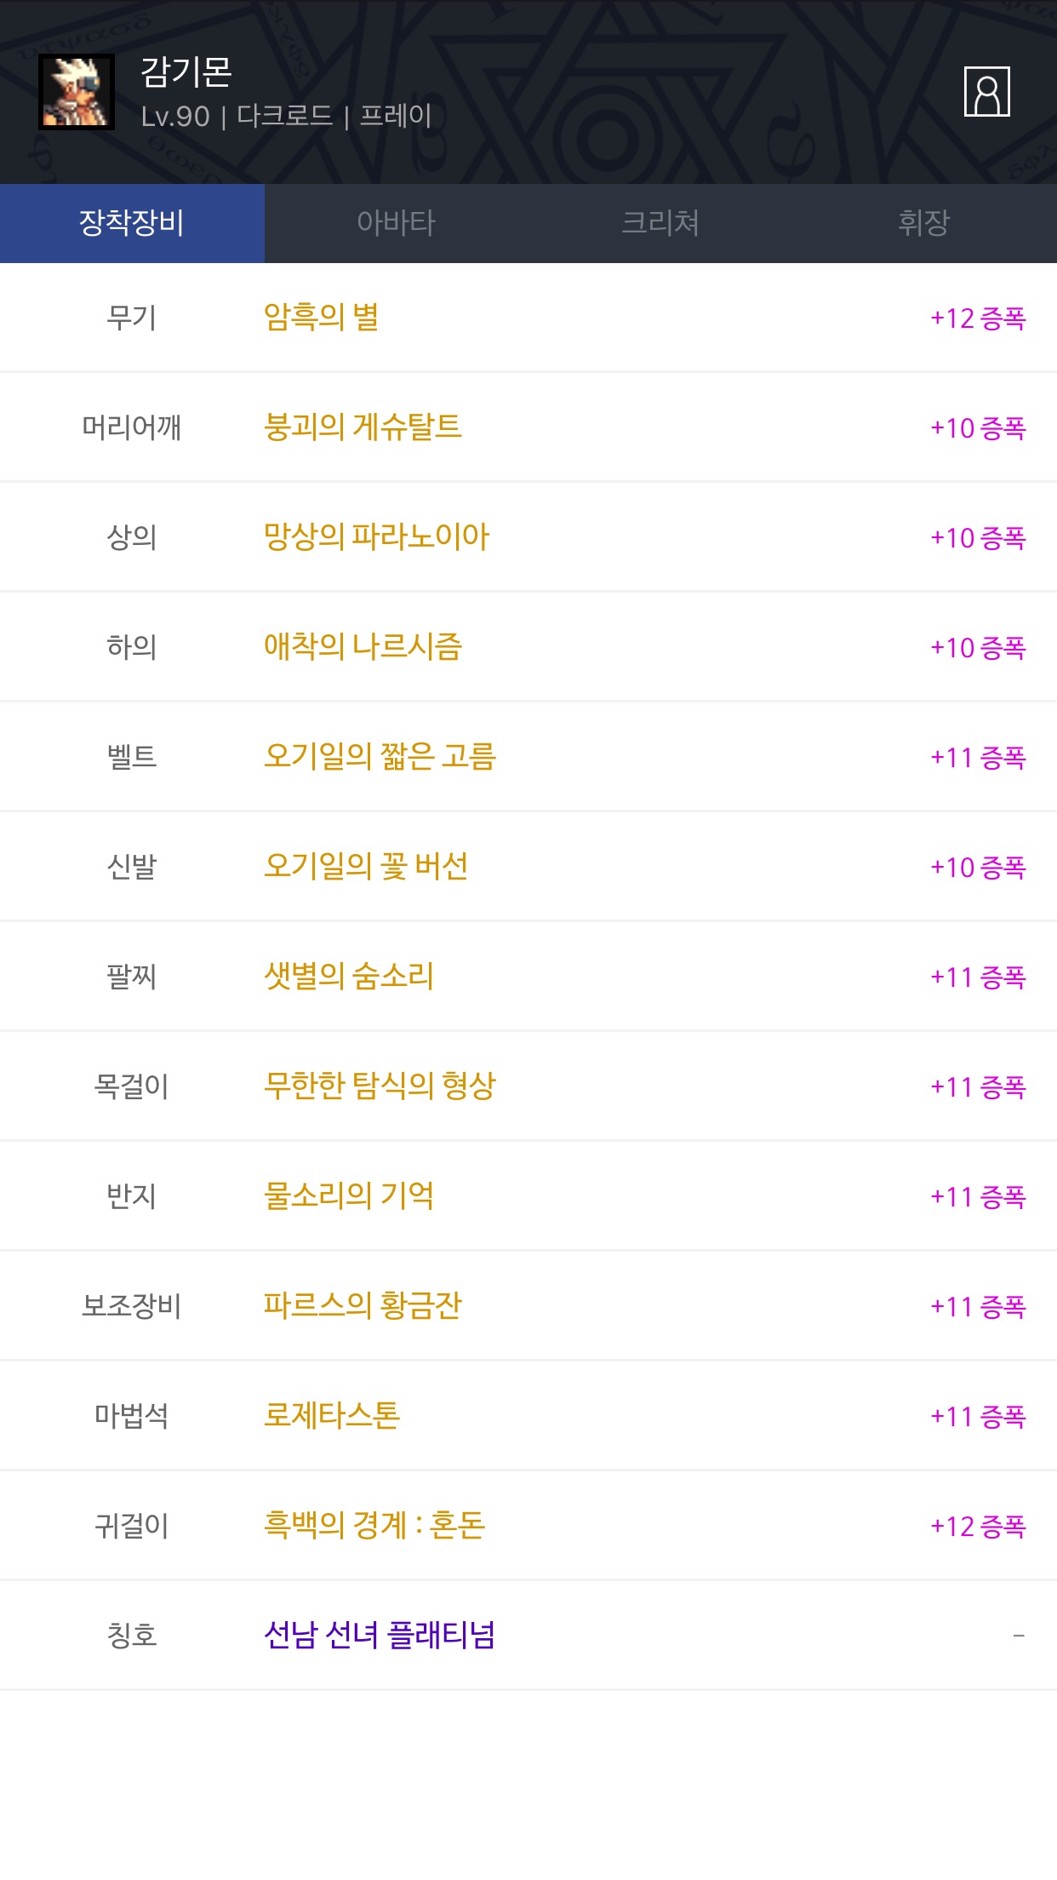Open earring 흑백의 경계 : 혼돈
This screenshot has height=1880, width=1057.
pyautogui.click(x=374, y=1526)
